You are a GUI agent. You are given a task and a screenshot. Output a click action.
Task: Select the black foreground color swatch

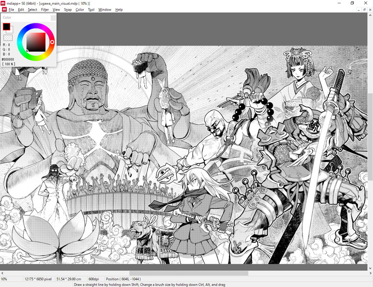tap(6, 27)
